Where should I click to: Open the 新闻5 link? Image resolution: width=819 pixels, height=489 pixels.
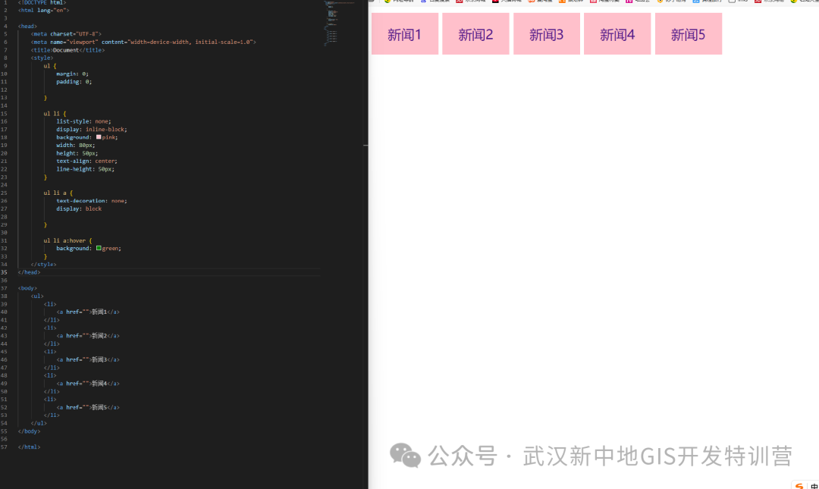[688, 33]
